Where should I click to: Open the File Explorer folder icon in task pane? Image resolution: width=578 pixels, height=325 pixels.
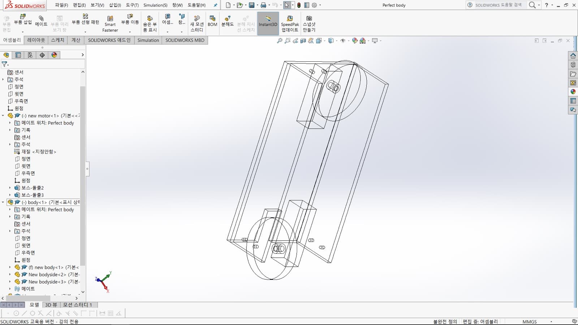pyautogui.click(x=573, y=74)
